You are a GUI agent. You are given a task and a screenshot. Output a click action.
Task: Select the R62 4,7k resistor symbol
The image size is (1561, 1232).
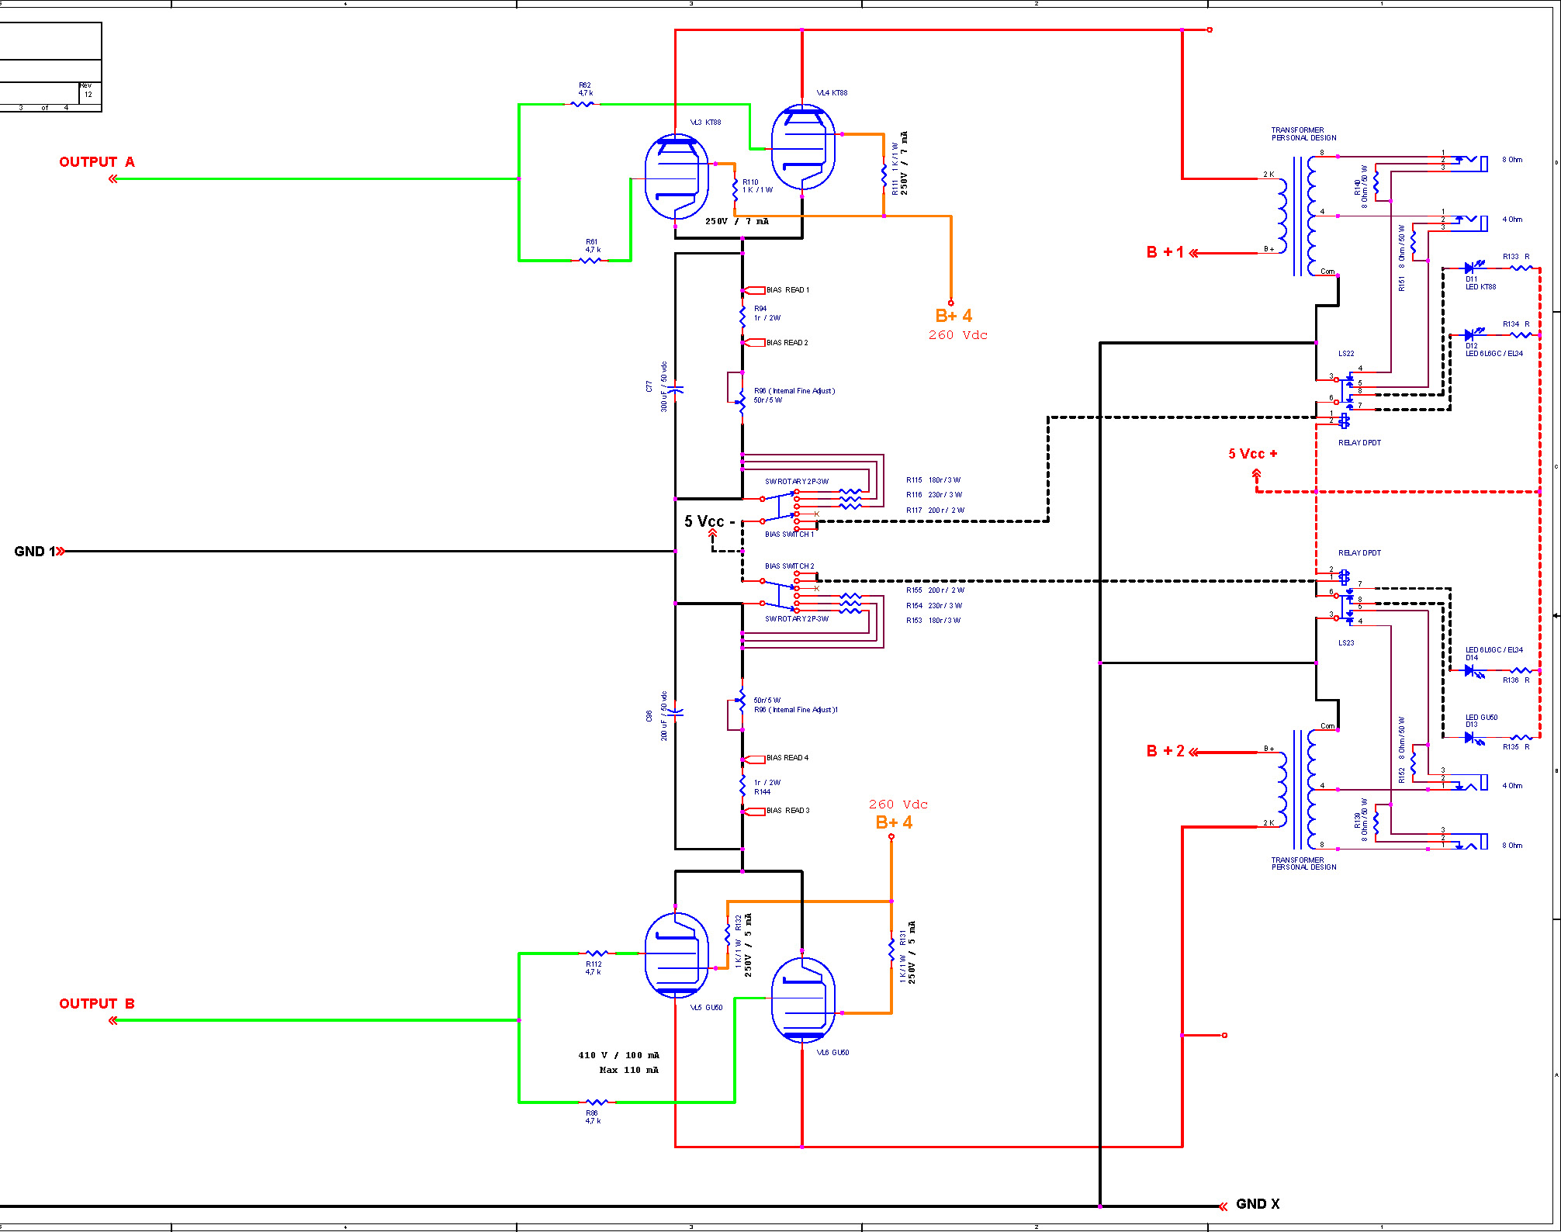click(x=583, y=103)
